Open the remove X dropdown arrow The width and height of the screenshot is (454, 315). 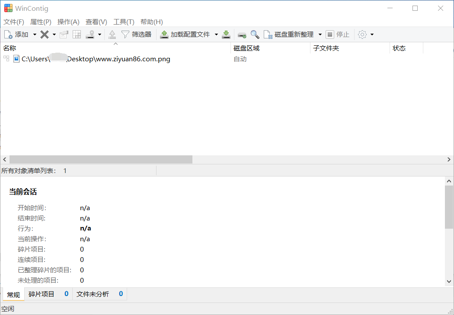coord(54,35)
